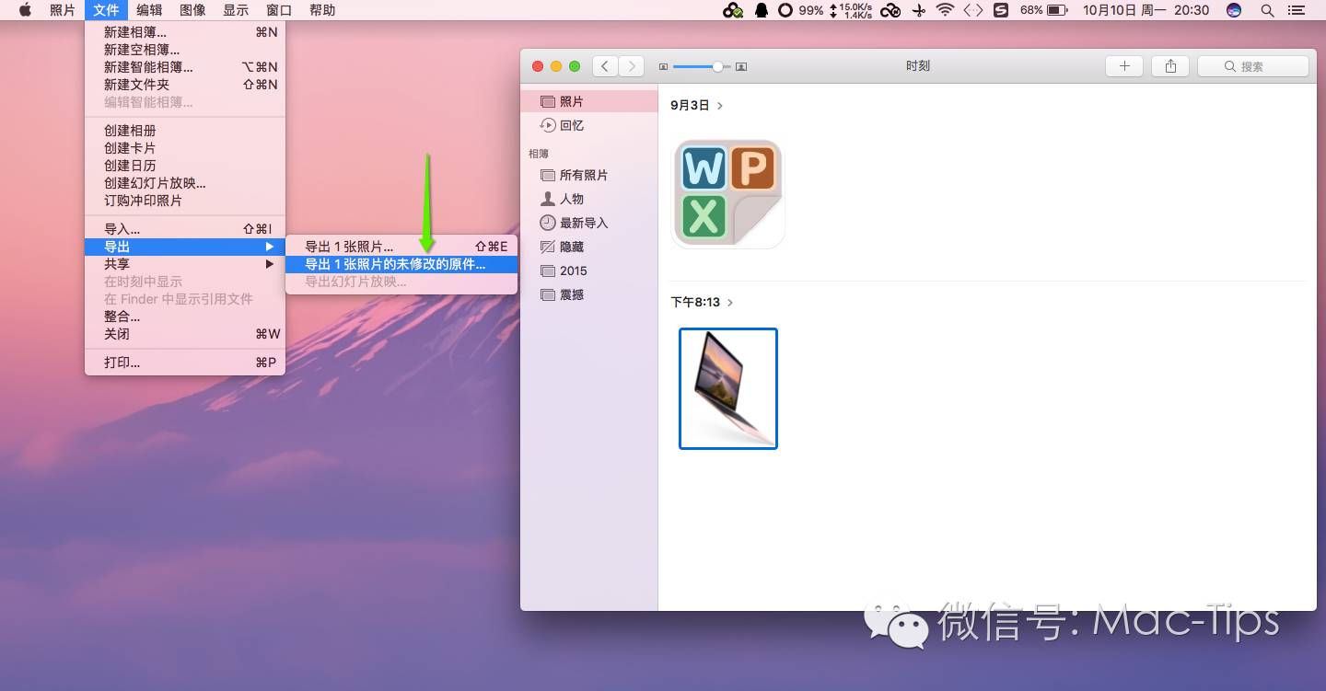Click the 搜索 search field
The image size is (1326, 691).
[1252, 66]
